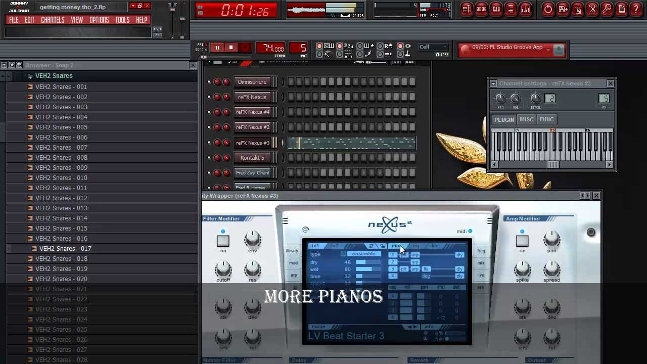Adjust the wet slider in Nexus fx1
Viewport: 647px width, 364px height.
(x=367, y=269)
